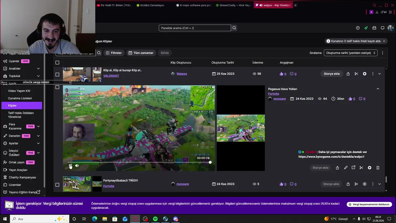The width and height of the screenshot is (396, 223).
Task: Trim the VALORANT clip with scissors
Action: (x=356, y=74)
